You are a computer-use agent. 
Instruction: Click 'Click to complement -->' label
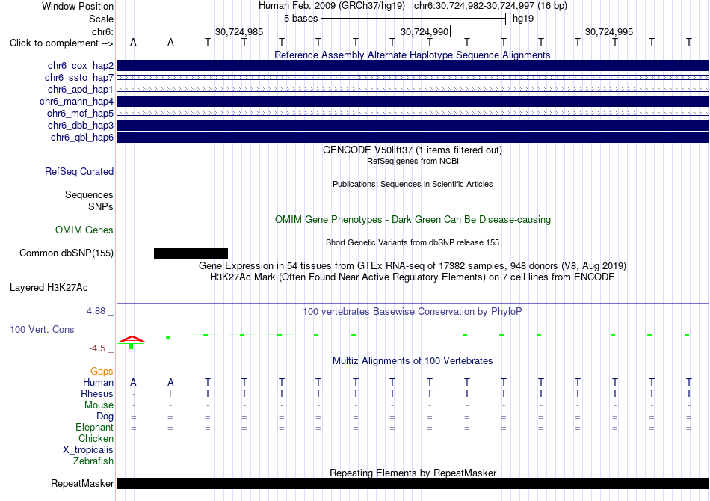(61, 43)
